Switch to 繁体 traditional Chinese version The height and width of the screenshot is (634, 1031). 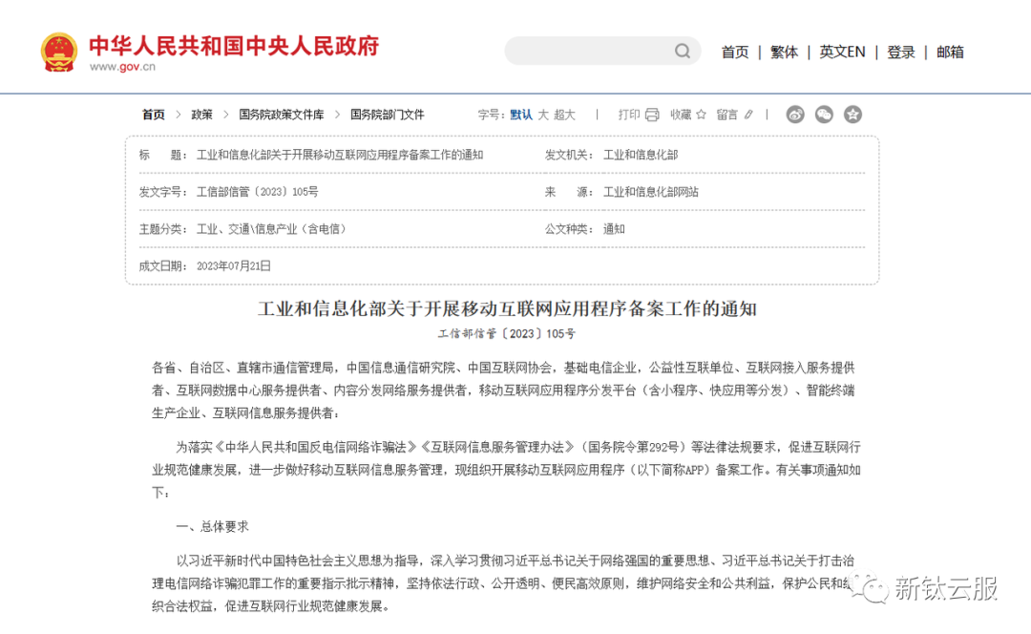784,52
